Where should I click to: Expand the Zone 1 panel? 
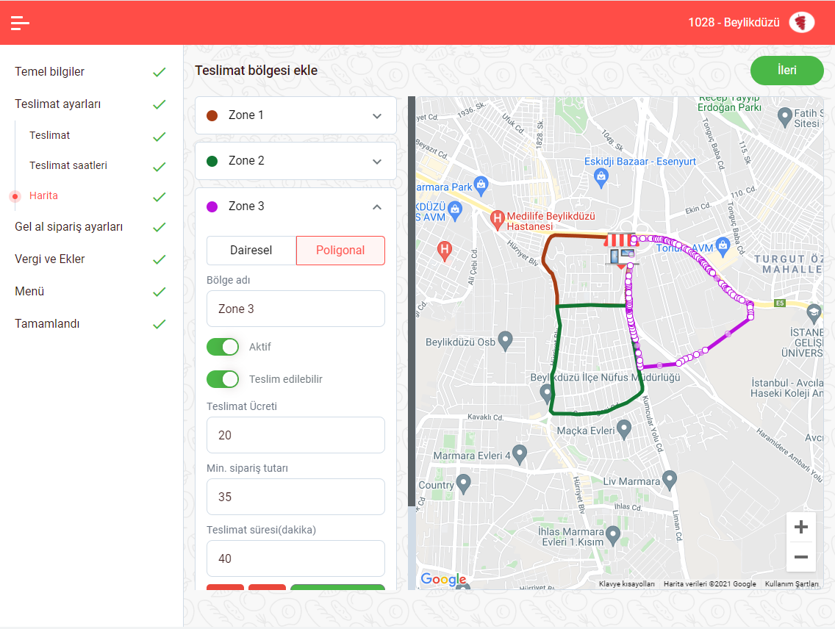tap(295, 115)
